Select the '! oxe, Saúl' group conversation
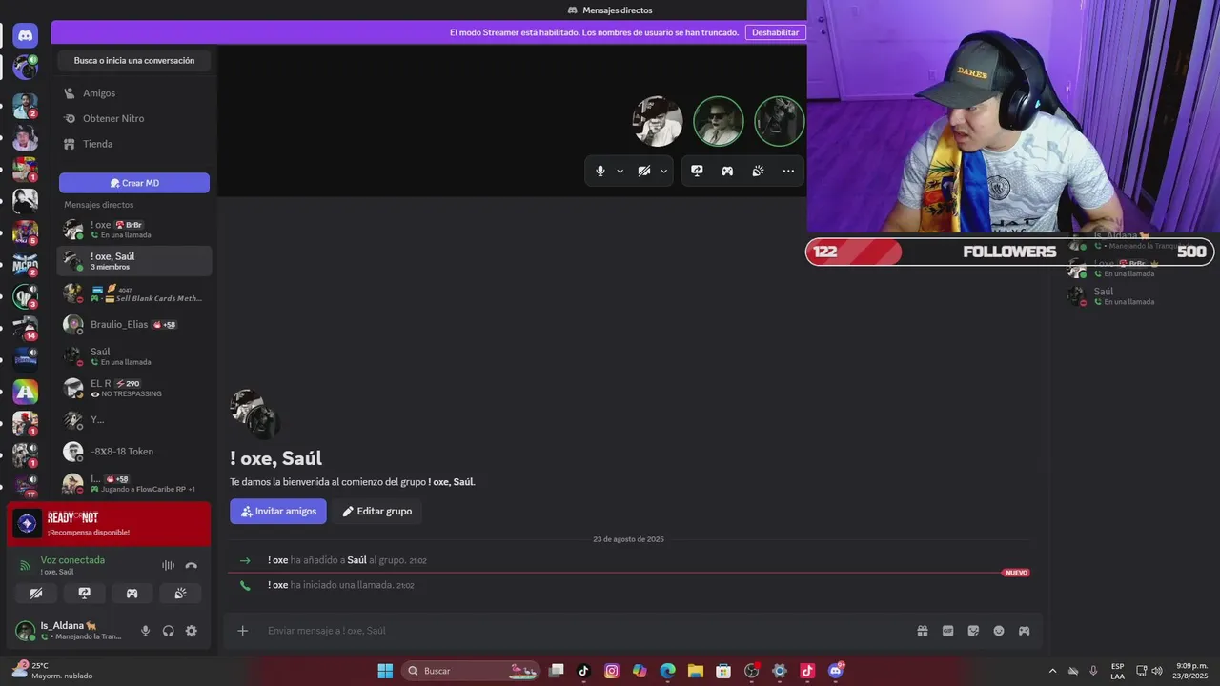Image resolution: width=1220 pixels, height=686 pixels. coord(134,261)
